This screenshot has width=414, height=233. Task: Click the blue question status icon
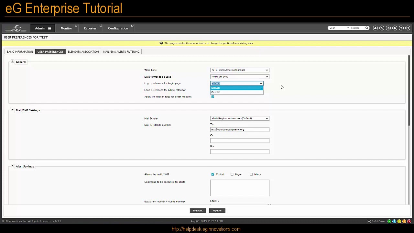[394, 221]
